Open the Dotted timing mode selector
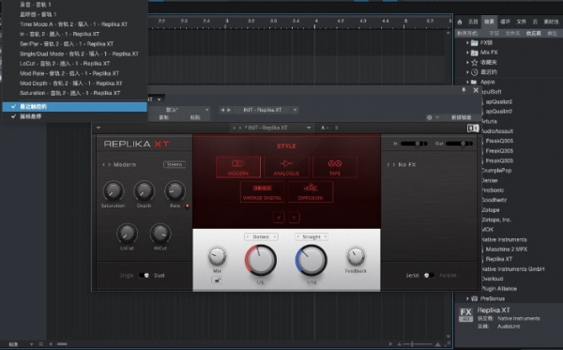 point(261,236)
